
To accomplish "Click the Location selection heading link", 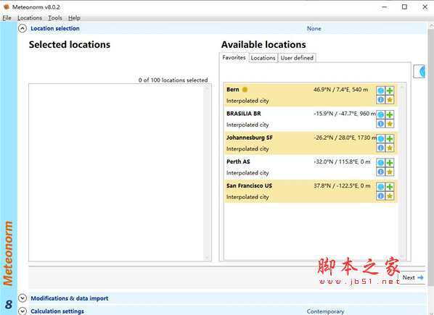I will (55, 28).
